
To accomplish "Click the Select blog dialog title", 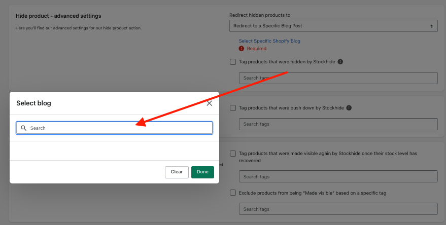I will pyautogui.click(x=33, y=103).
